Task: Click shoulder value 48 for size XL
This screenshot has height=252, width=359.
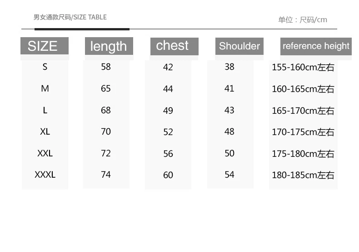Action: tap(229, 131)
